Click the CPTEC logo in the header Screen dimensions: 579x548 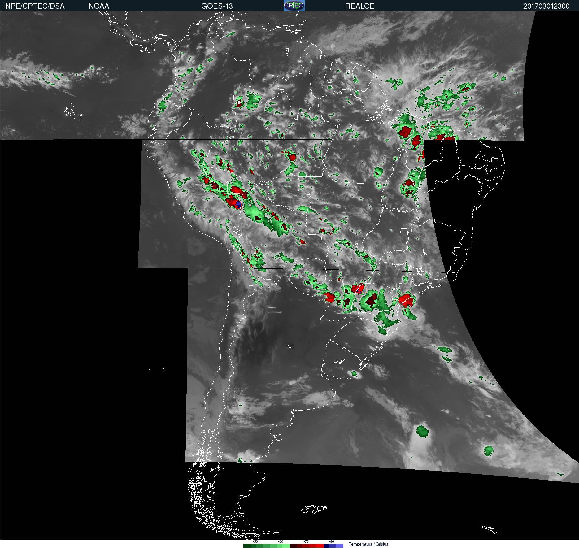pyautogui.click(x=294, y=6)
